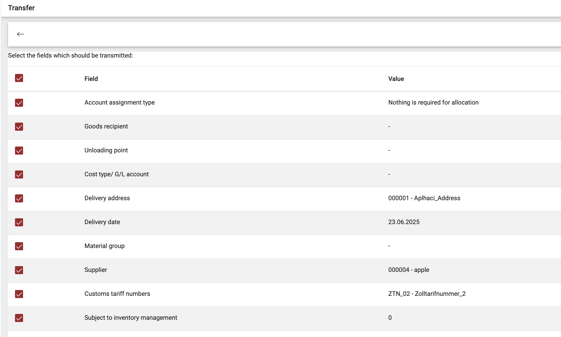The image size is (561, 337).
Task: Toggle the Customs tariff numbers checkbox
Action: click(x=19, y=294)
